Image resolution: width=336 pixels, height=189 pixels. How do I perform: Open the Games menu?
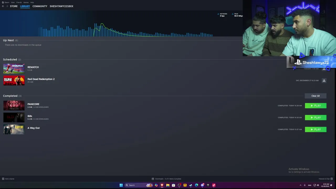26,2
